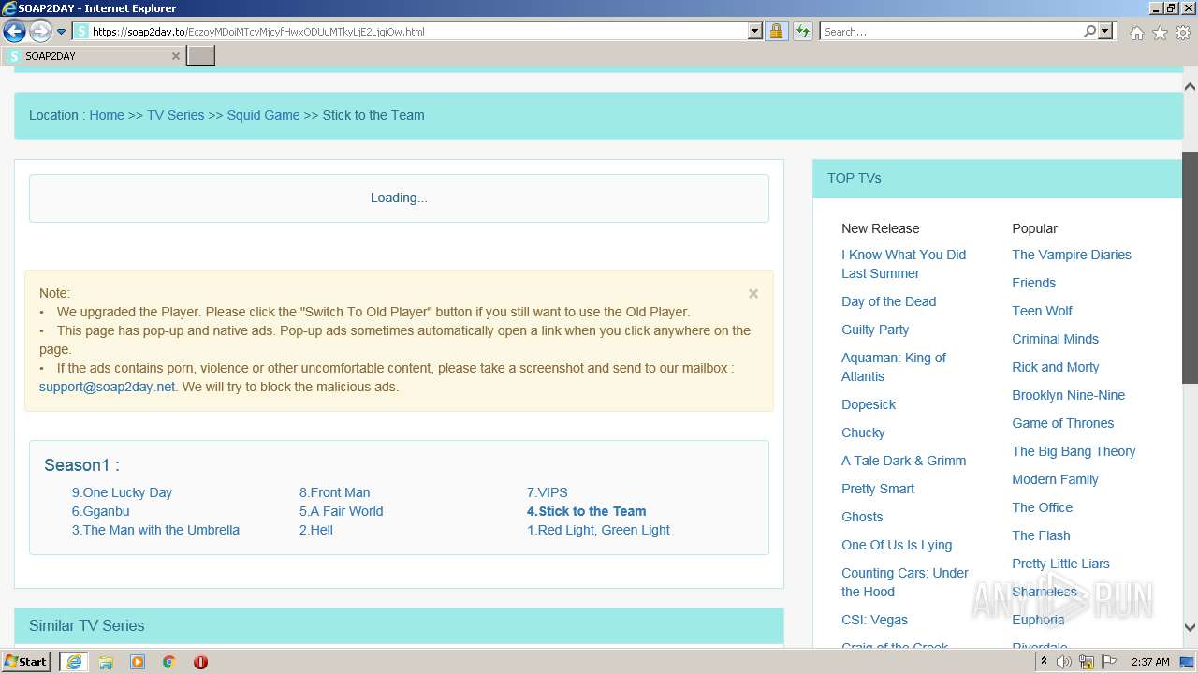Click the browser Search box

(951, 32)
